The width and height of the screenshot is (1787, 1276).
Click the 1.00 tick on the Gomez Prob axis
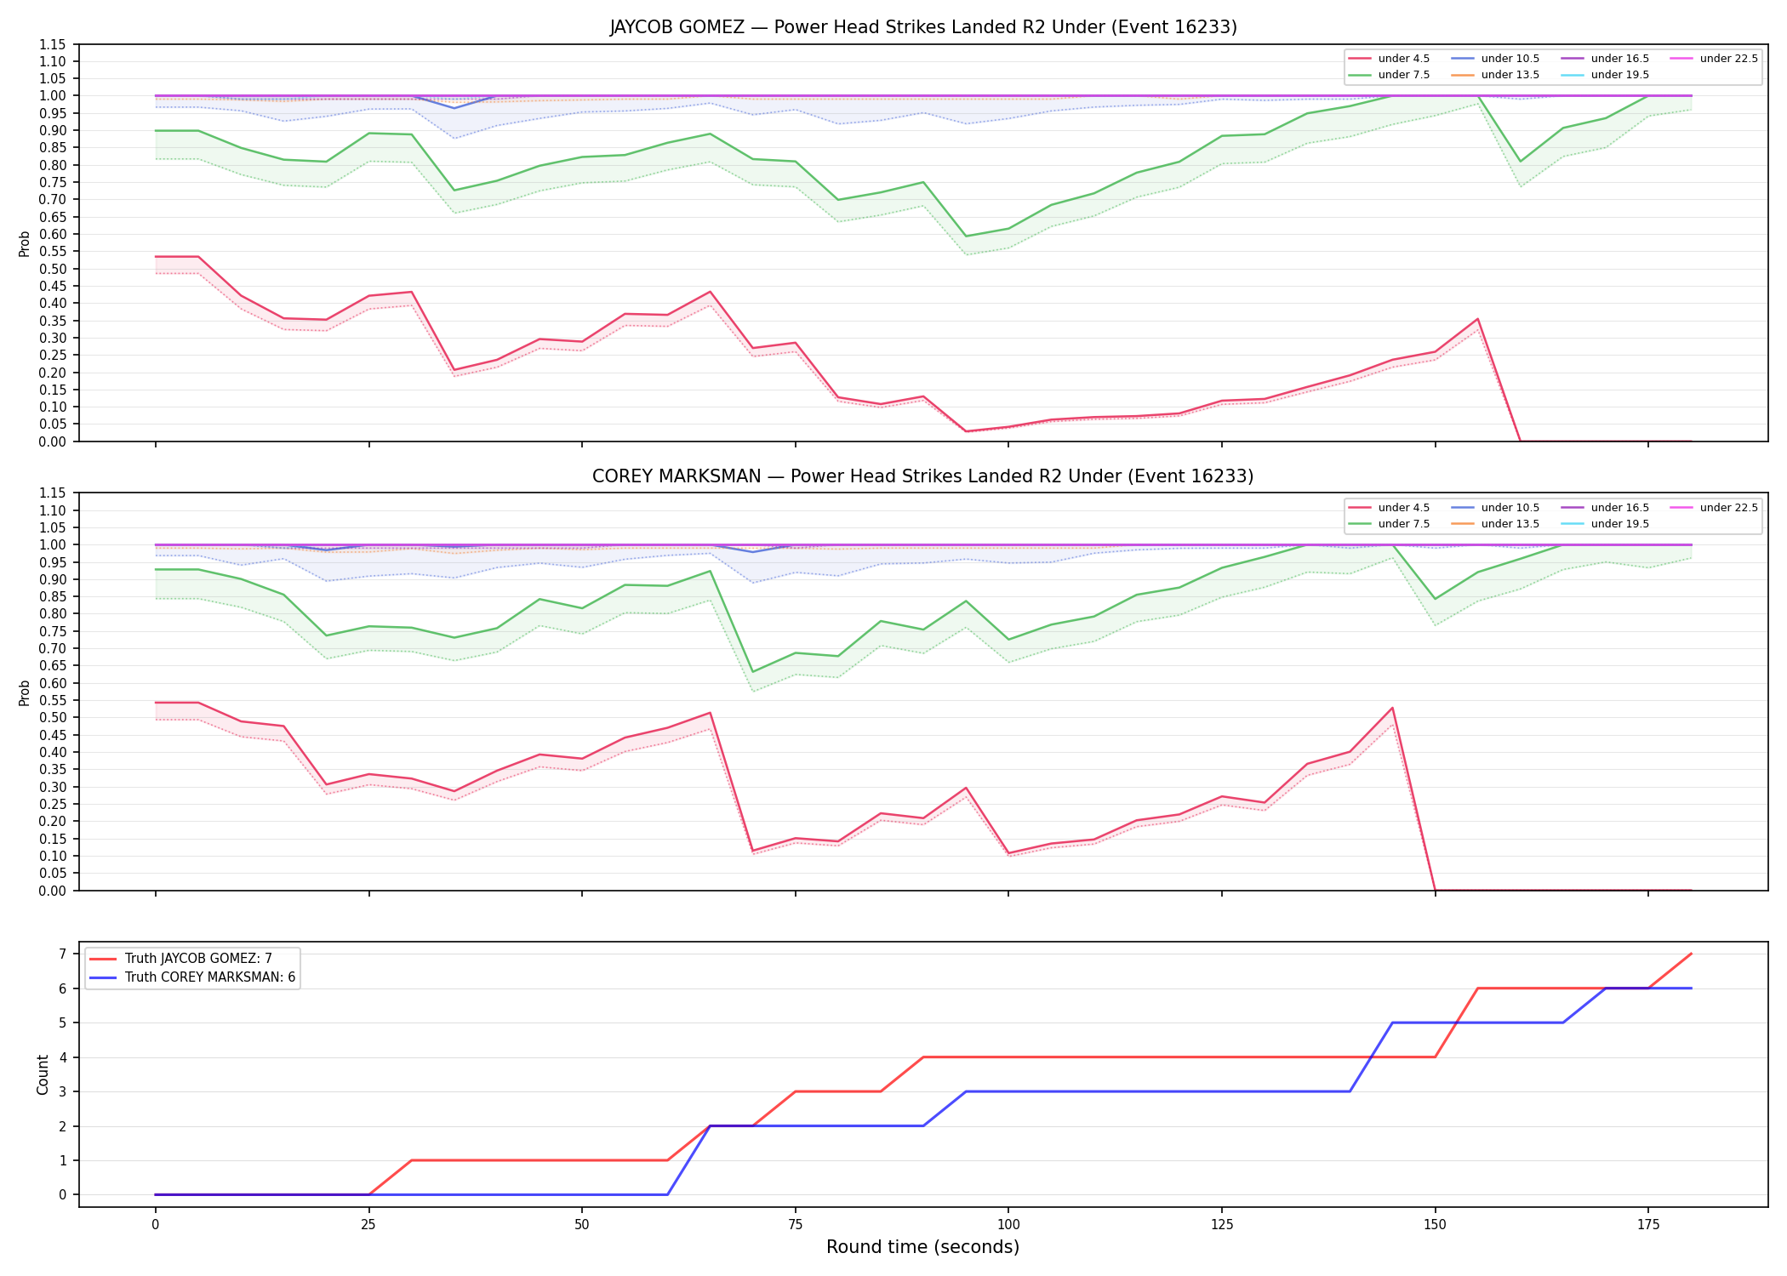coord(53,96)
